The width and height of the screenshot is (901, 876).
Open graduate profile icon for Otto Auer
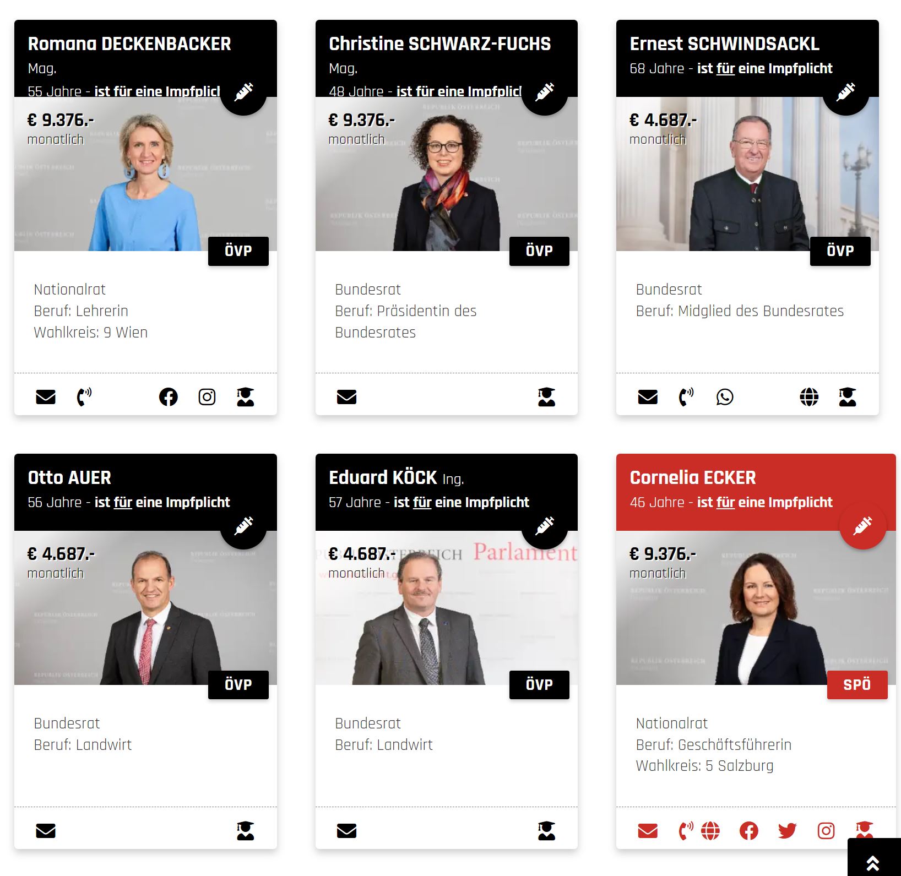246,831
